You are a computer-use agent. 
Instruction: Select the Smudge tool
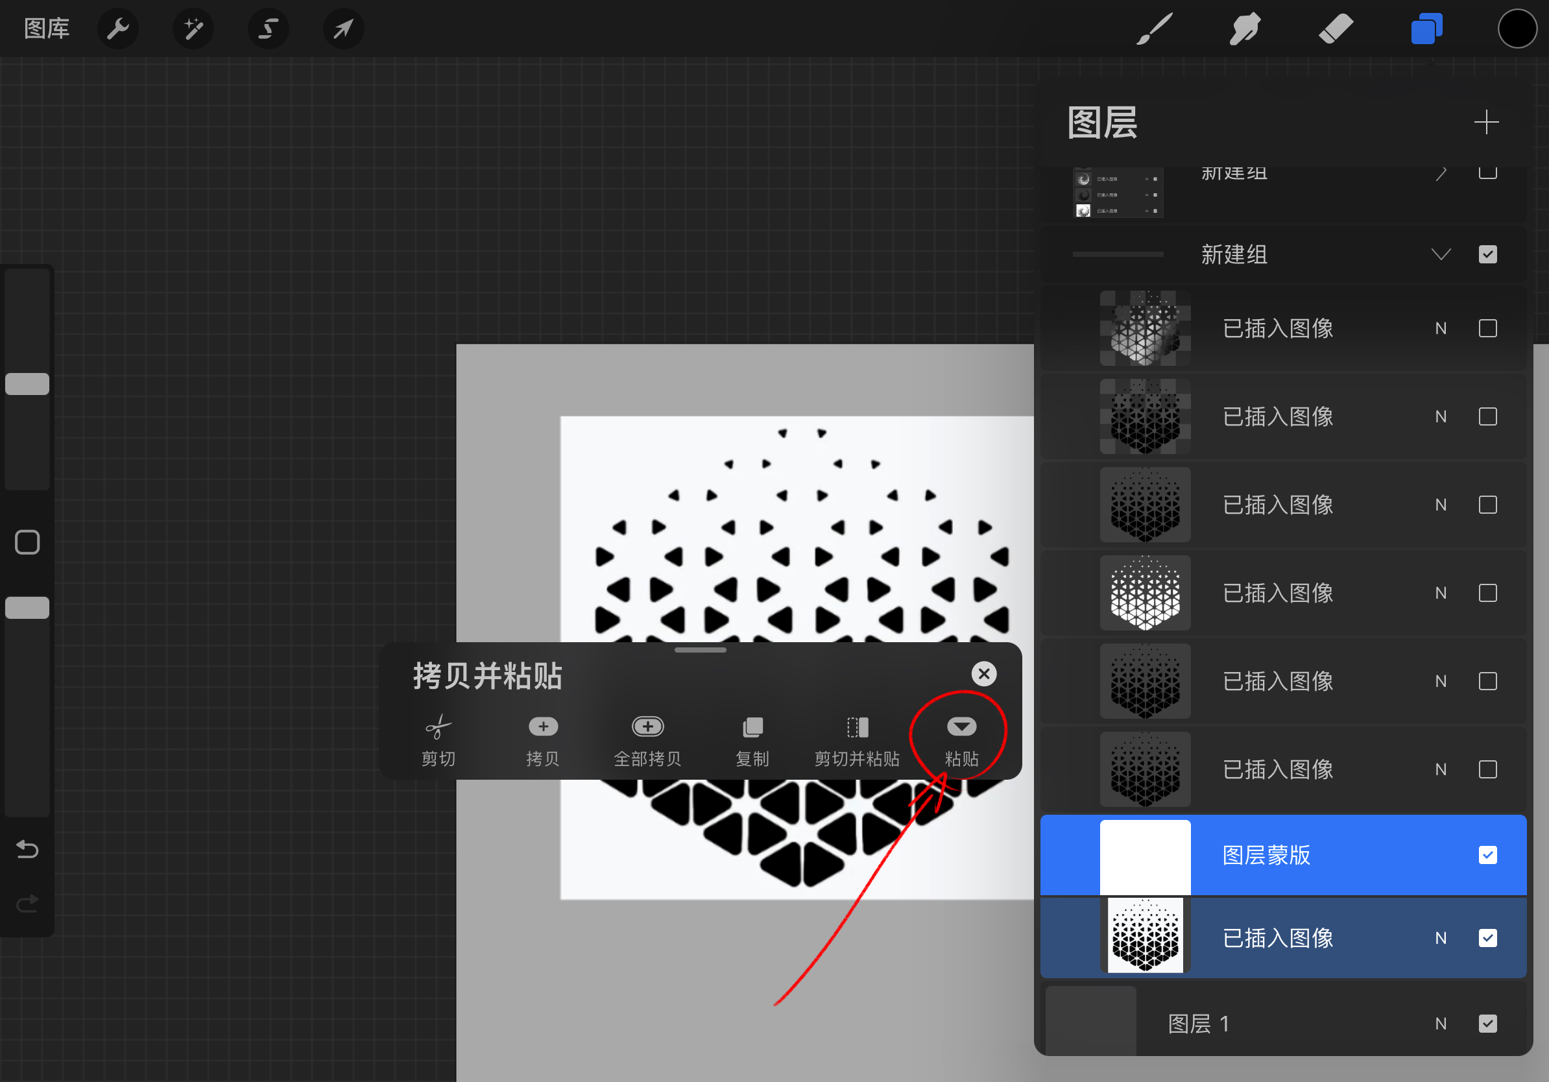[1245, 29]
